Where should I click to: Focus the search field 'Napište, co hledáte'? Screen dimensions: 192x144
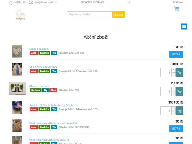tap(90, 15)
